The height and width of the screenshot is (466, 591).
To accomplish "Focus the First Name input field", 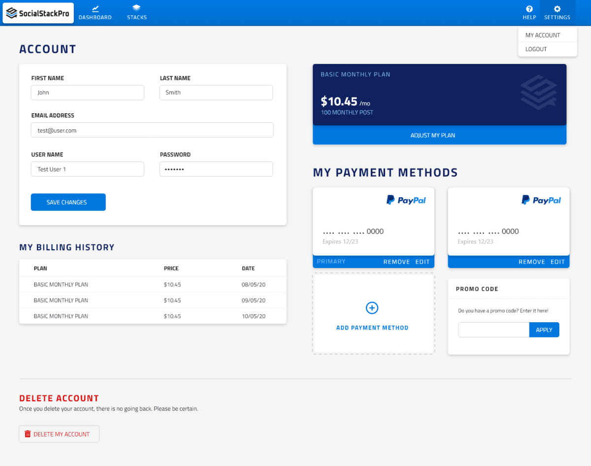I will click(x=88, y=93).
